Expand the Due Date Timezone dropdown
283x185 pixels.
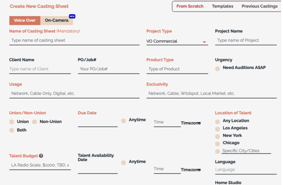tap(191, 123)
